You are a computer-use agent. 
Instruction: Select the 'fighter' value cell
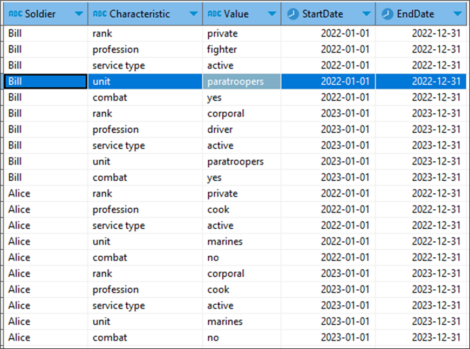[x=222, y=50]
